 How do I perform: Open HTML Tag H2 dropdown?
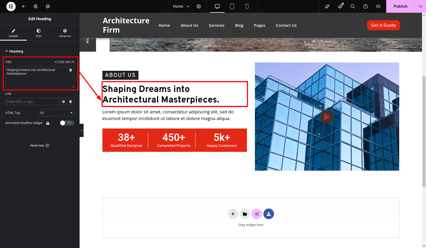(x=56, y=113)
